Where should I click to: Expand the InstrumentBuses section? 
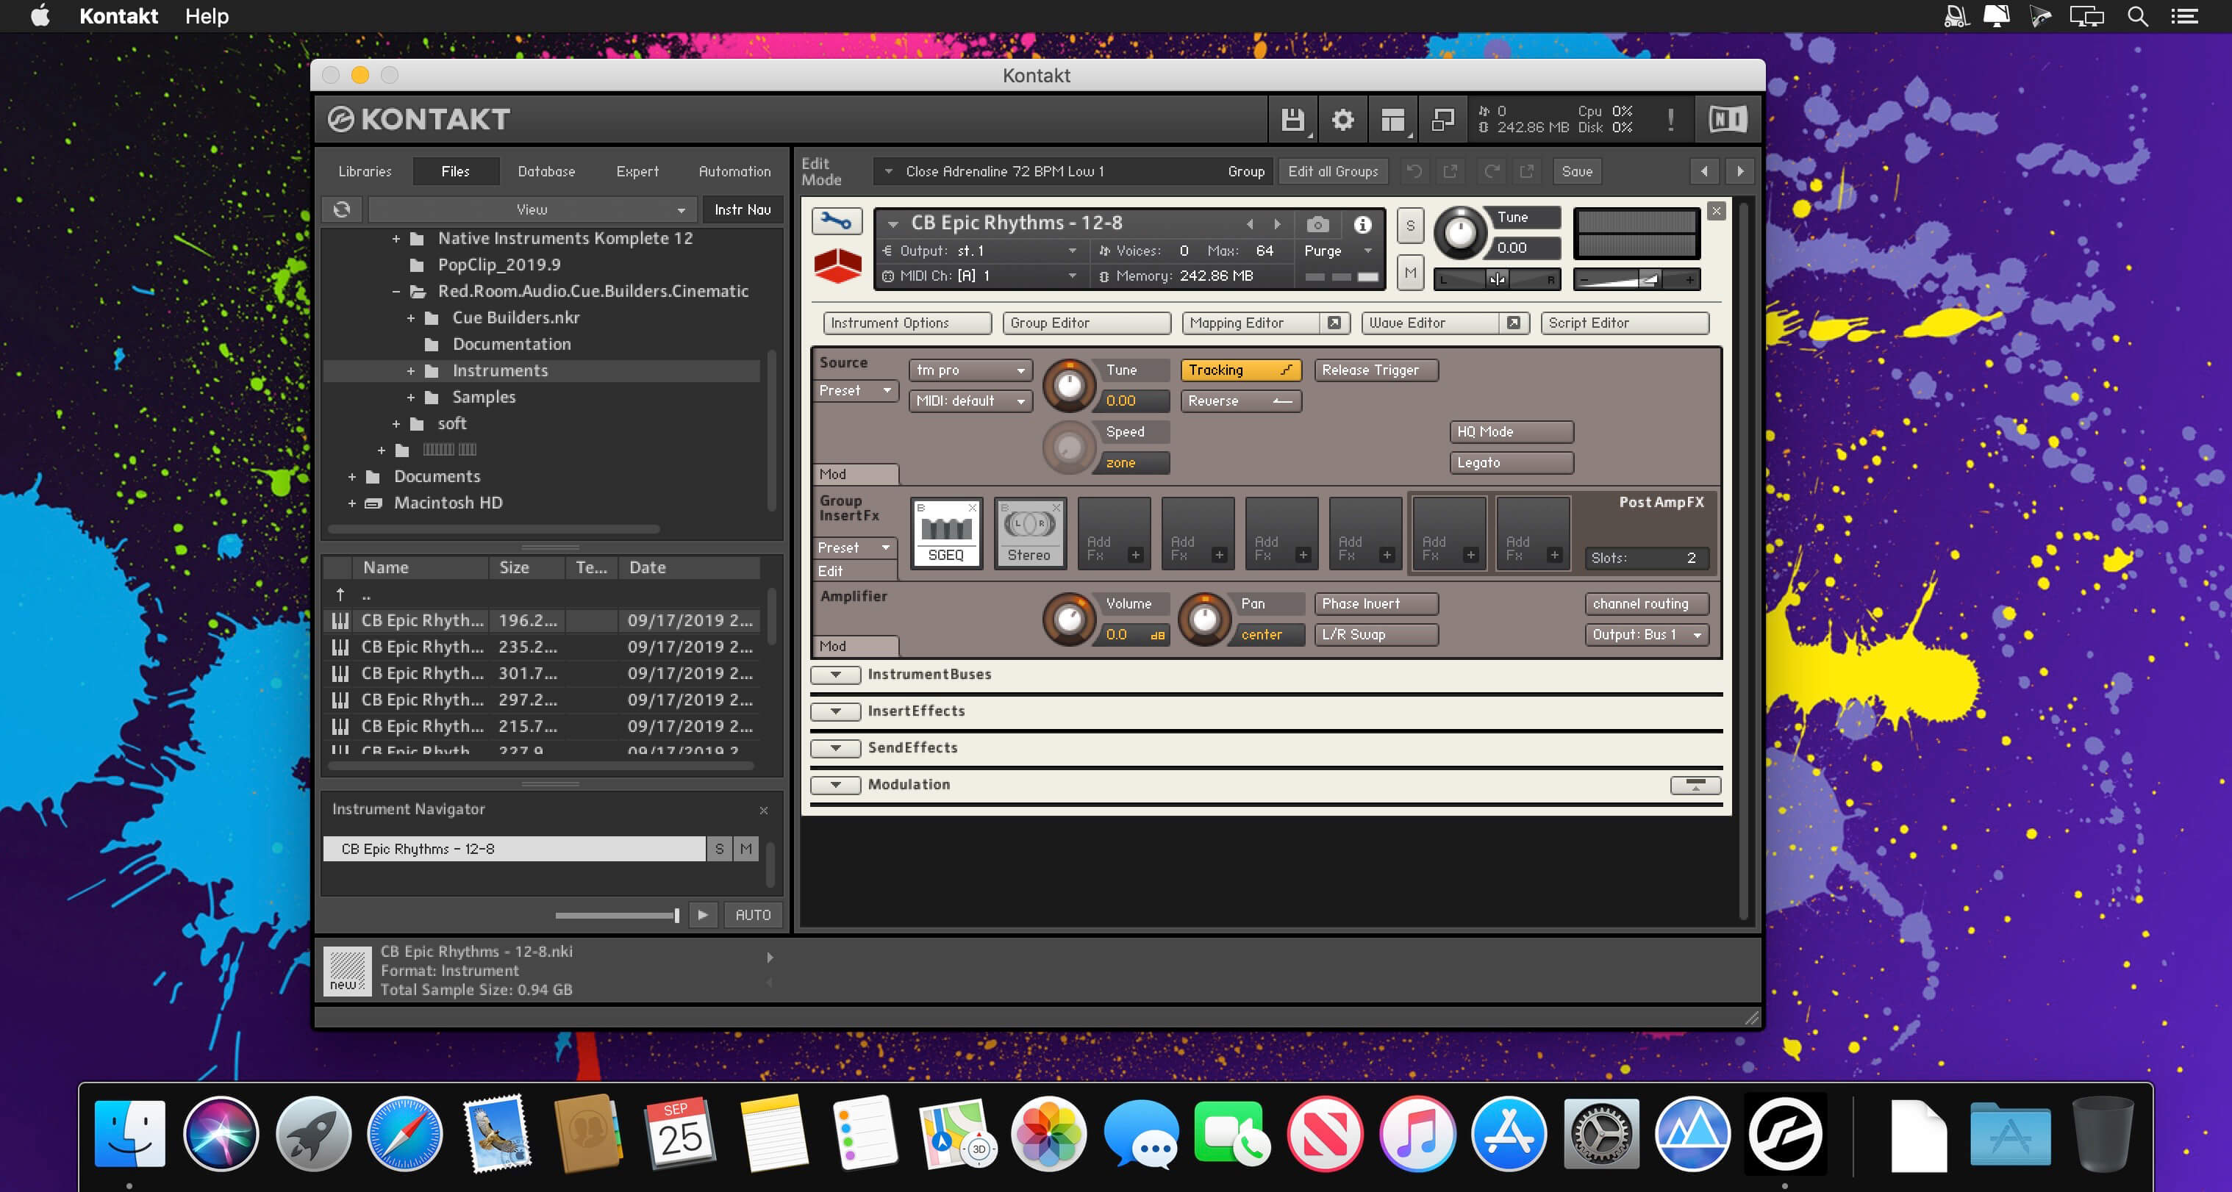coord(835,675)
